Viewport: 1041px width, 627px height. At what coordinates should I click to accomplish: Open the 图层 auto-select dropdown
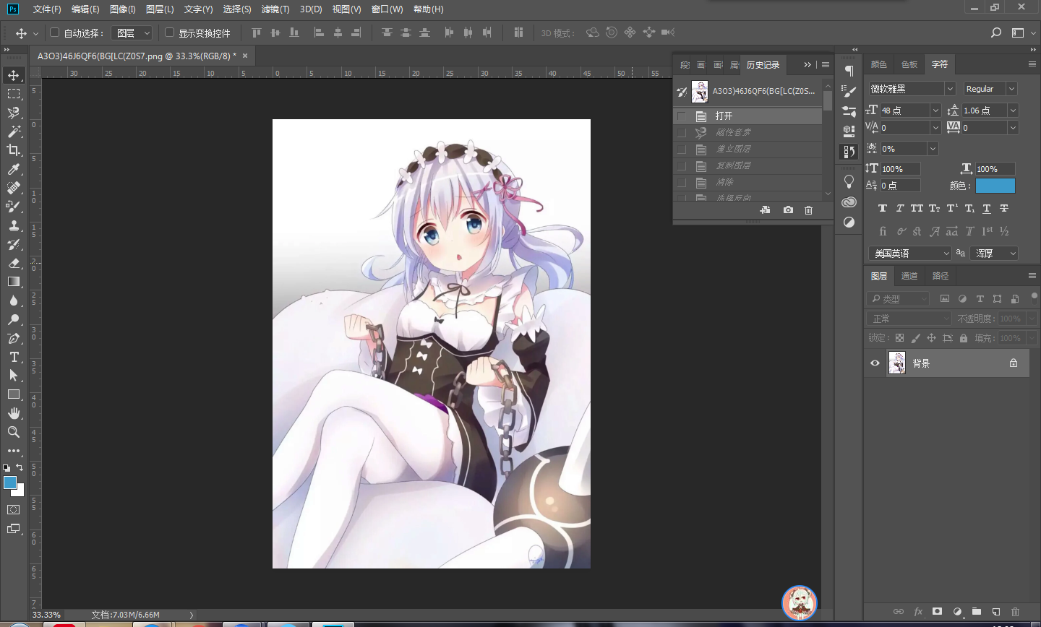pyautogui.click(x=132, y=33)
